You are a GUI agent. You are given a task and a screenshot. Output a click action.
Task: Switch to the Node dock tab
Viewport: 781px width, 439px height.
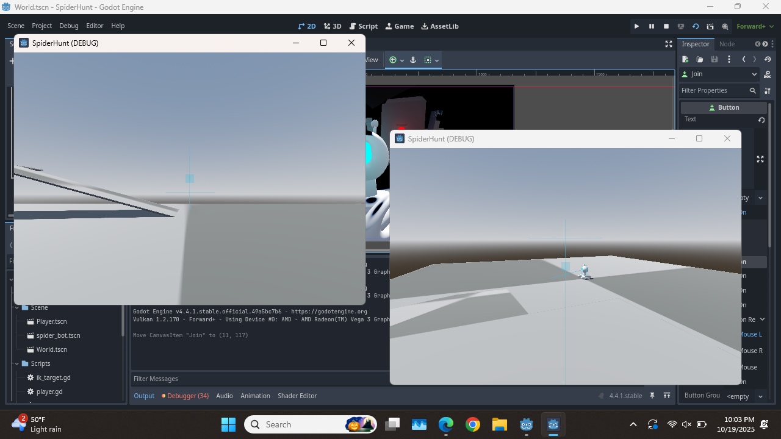point(727,44)
